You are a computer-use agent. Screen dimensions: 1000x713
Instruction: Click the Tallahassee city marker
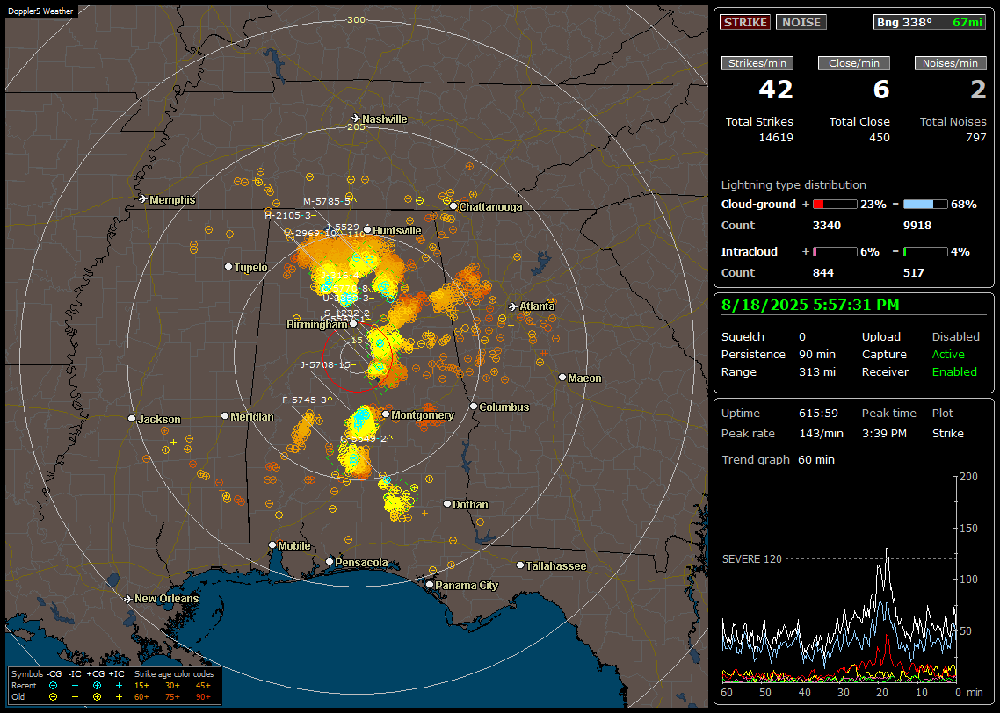(x=520, y=565)
